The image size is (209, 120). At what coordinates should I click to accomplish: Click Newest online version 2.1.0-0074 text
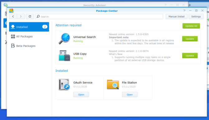pyautogui.click(x=129, y=51)
